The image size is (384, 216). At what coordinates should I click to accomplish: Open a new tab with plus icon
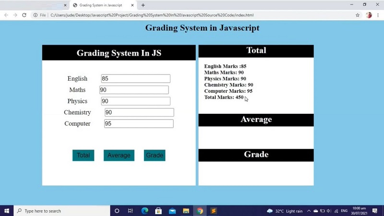[x=143, y=5]
